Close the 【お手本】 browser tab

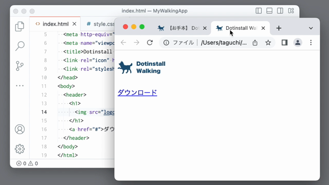point(205,28)
